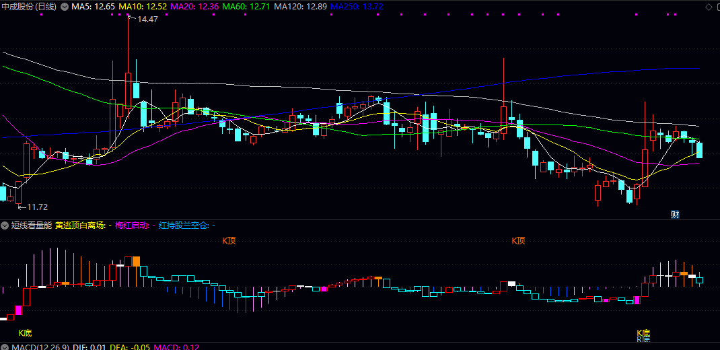Click the 11.72 low price annotation
Image resolution: width=720 pixels, height=350 pixels.
(38, 207)
